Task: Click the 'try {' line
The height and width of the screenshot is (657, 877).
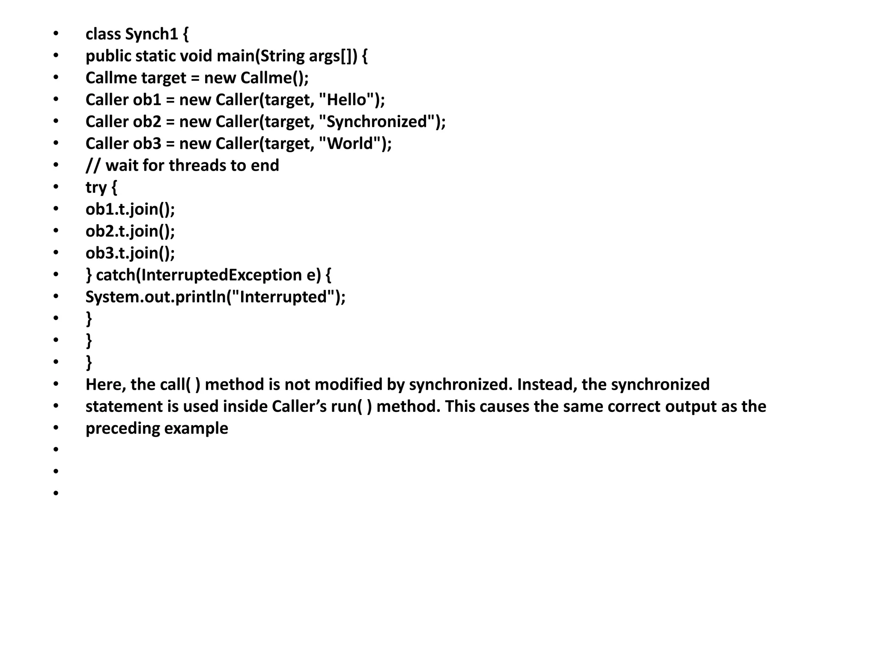Action: [x=101, y=187]
